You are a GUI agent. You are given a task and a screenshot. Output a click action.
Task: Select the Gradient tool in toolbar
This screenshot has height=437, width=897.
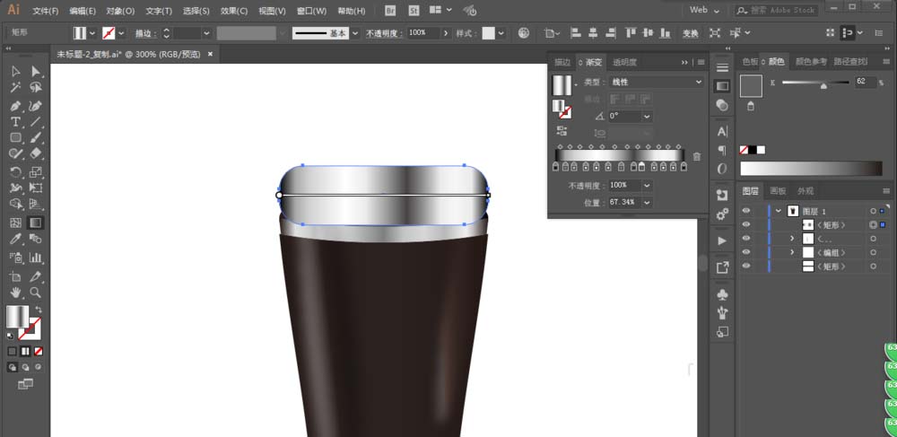36,223
